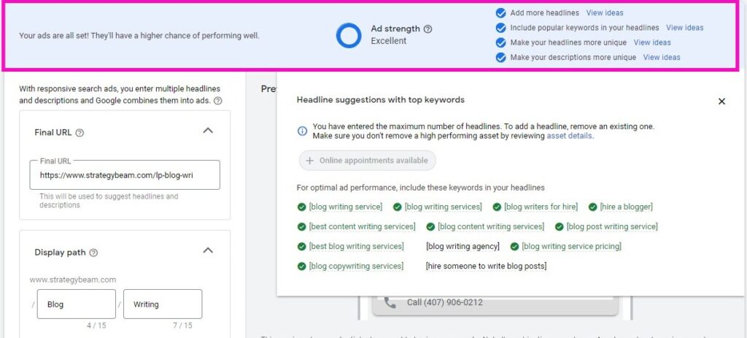Select the [hire a blogger] keyword
This screenshot has height=338, width=747.
coord(627,207)
